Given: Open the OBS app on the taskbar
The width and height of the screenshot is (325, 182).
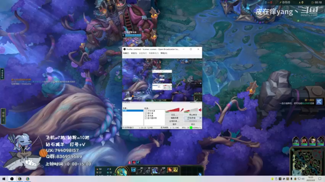Looking at the screenshot, I should click(12, 179).
